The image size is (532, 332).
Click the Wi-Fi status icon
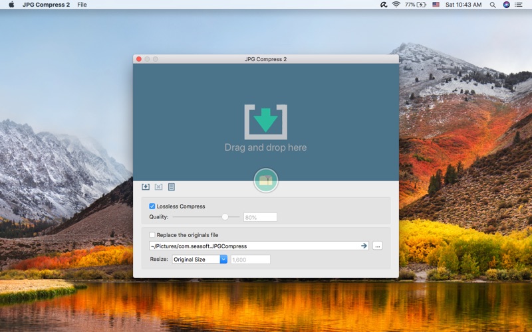396,5
